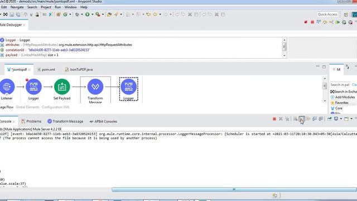This screenshot has height=201, width=357.
Task: Terminate from Console red stop square
Action: pos(274,119)
